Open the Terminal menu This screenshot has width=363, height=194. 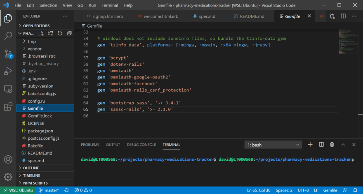pos(110,5)
